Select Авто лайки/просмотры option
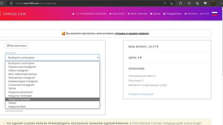Image resolution: width=223 pixels, height=125 pixels. 53,74
